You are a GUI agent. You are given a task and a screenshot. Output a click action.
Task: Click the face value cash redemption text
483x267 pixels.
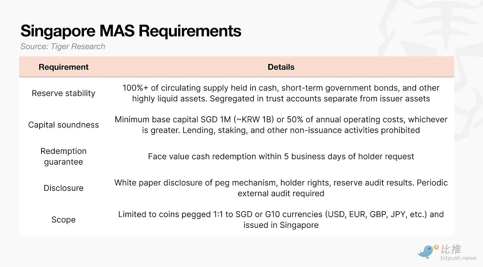[x=281, y=156]
